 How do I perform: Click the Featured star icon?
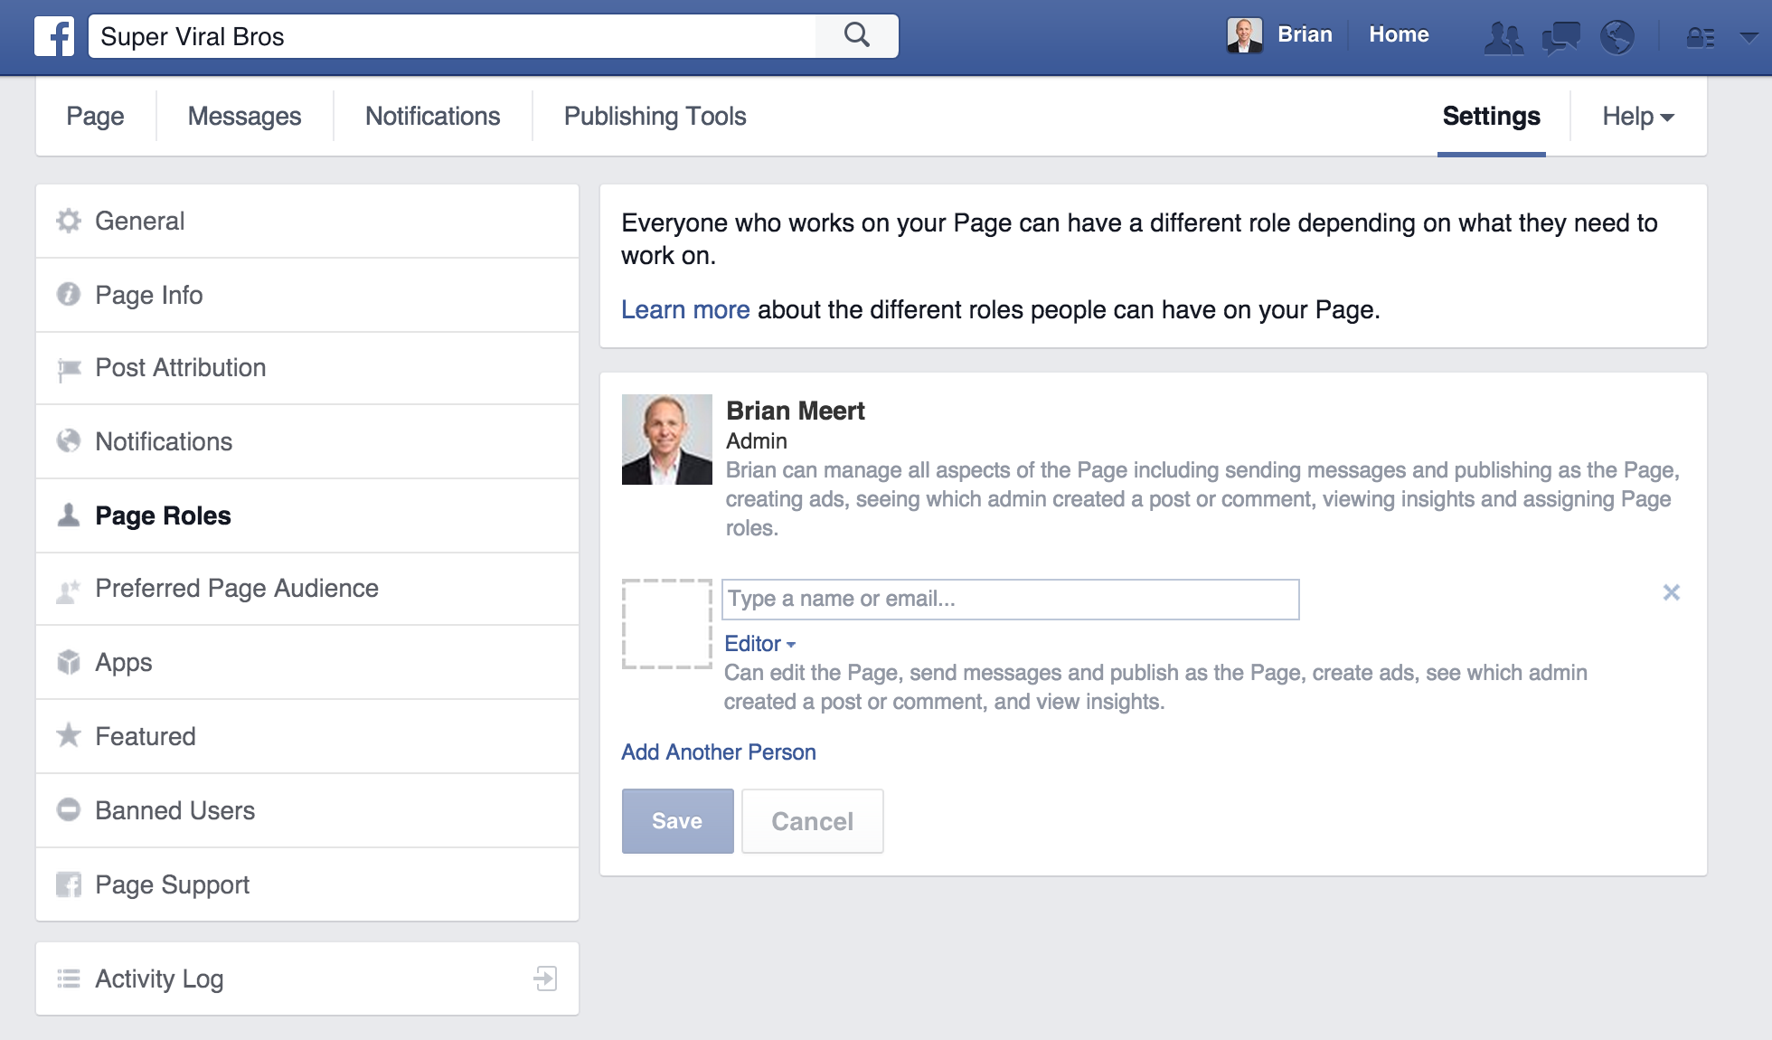click(x=69, y=735)
